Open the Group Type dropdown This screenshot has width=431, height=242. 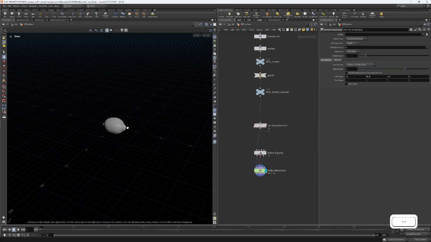(356, 39)
